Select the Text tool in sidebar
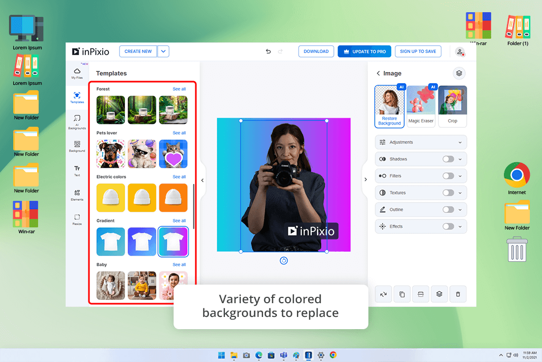 click(x=77, y=171)
